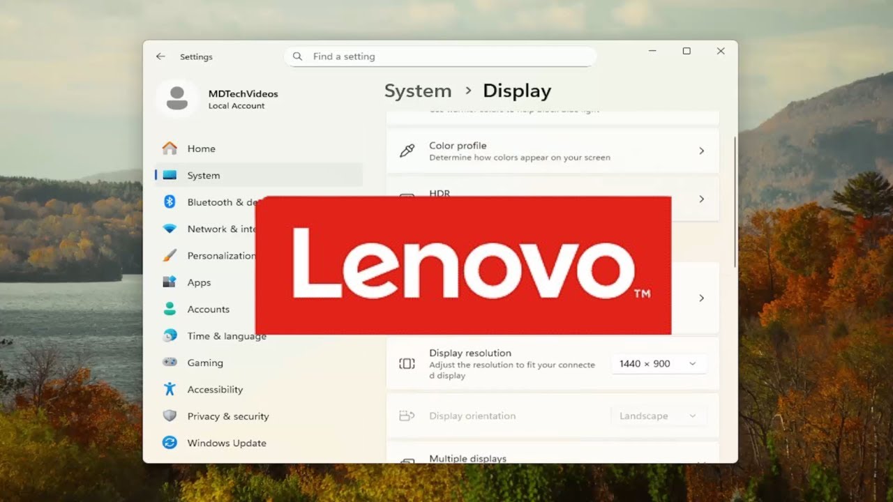Image resolution: width=893 pixels, height=502 pixels.
Task: Open Windows Update page
Action: [258, 443]
